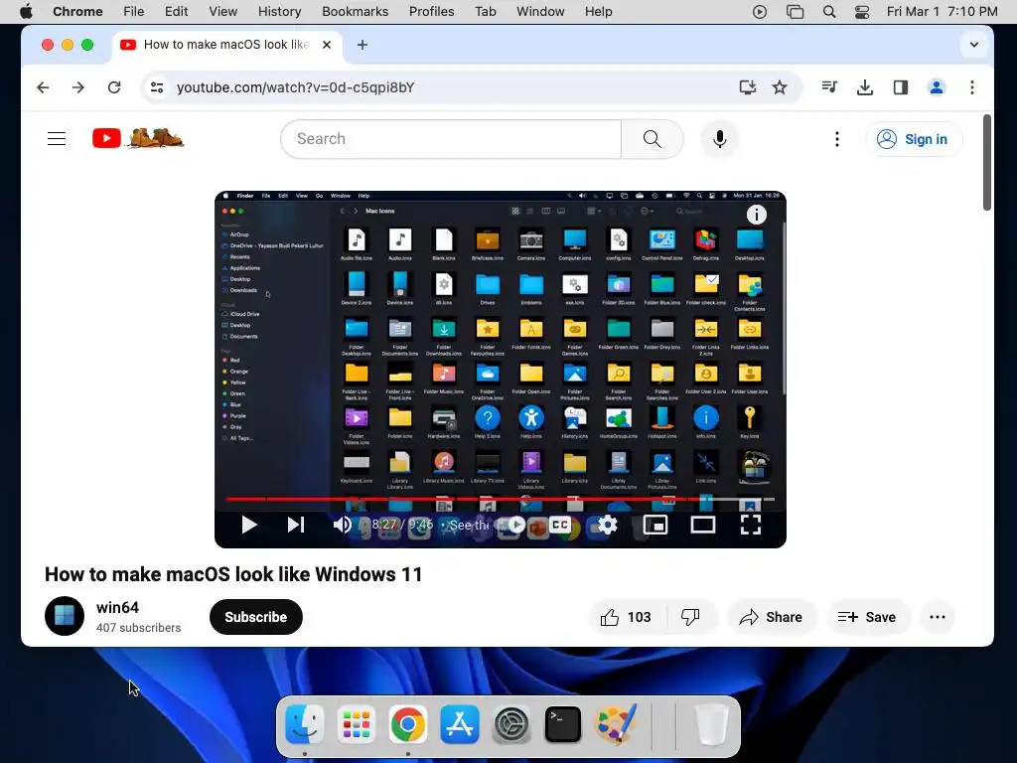Viewport: 1017px width, 763px height.
Task: Open Spotlight search in menu bar
Action: pos(829,11)
